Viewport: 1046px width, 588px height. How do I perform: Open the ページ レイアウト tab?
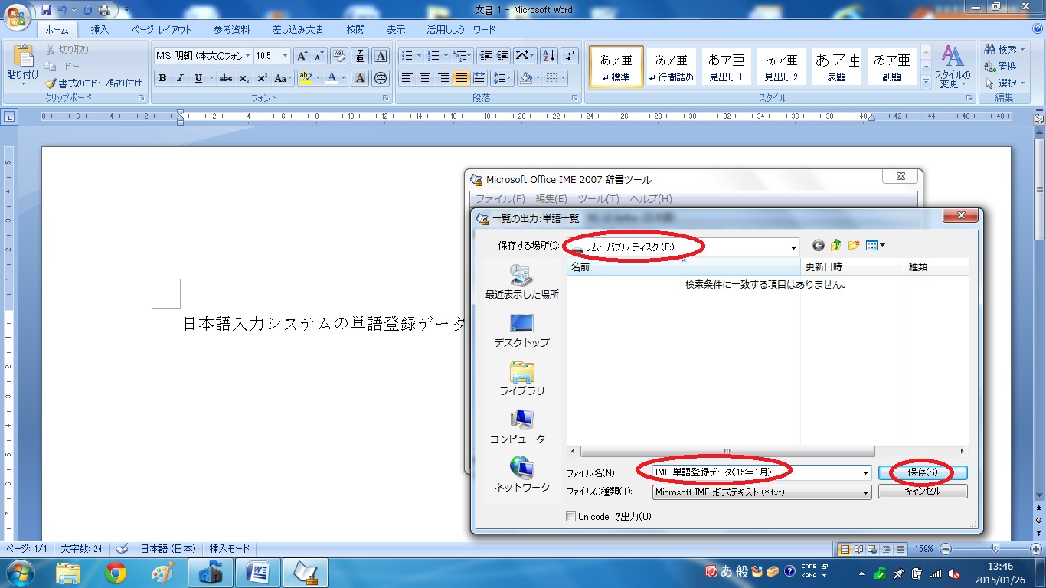(161, 30)
